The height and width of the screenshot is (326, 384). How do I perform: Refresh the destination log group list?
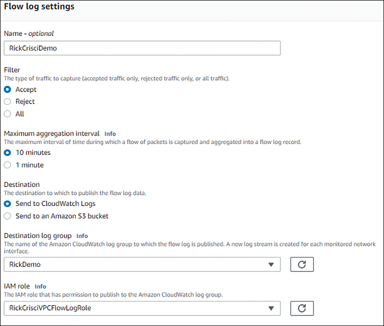(302, 264)
